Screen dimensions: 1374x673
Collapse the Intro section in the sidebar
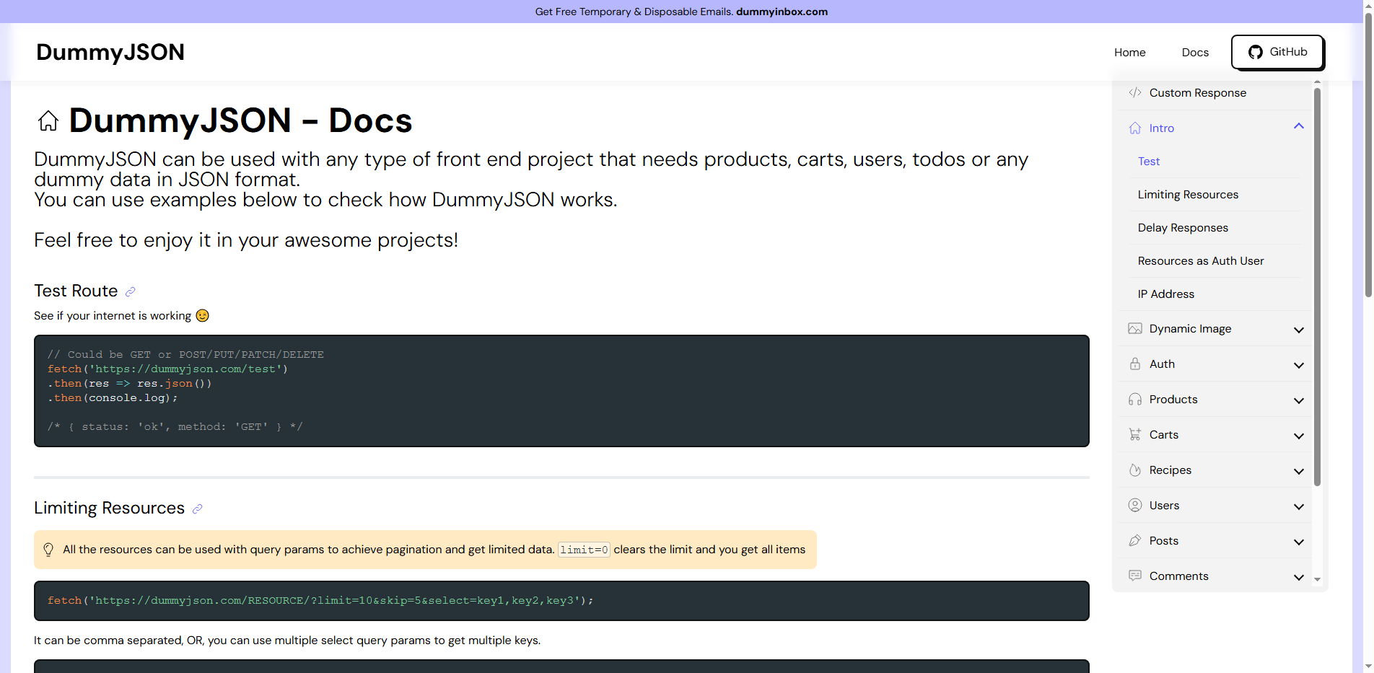(x=1299, y=126)
